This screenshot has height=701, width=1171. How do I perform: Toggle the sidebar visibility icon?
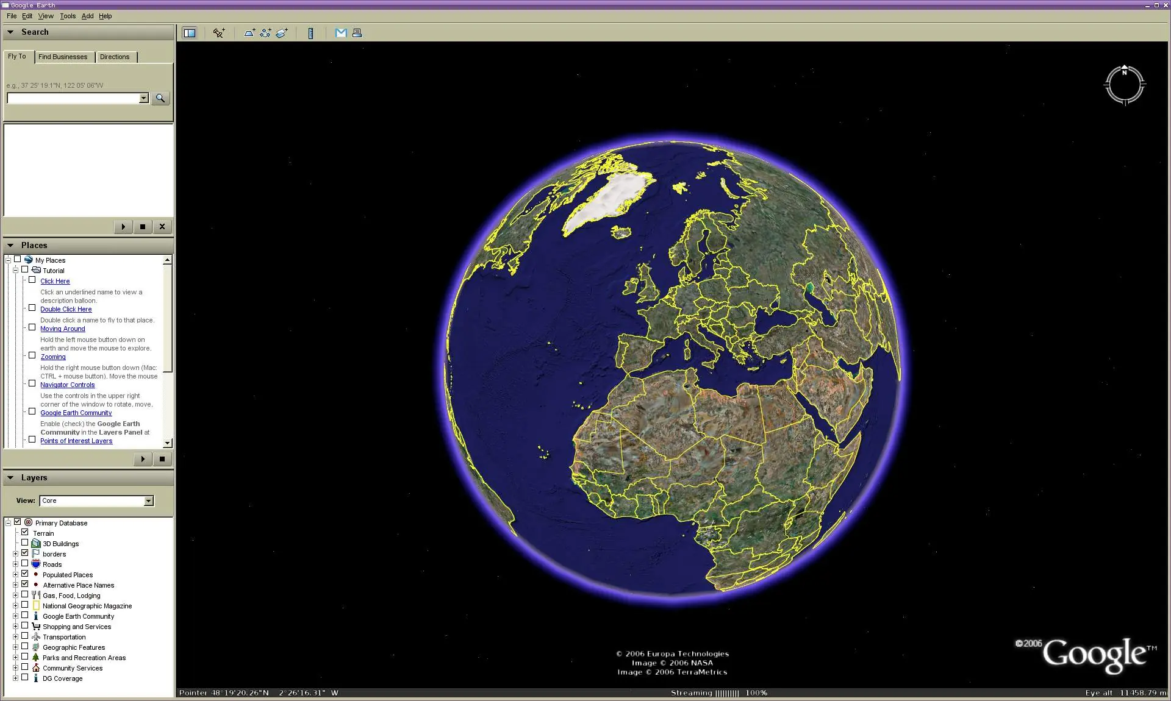click(x=189, y=33)
